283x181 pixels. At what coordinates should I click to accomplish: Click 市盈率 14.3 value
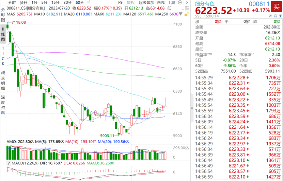[x=232, y=55]
